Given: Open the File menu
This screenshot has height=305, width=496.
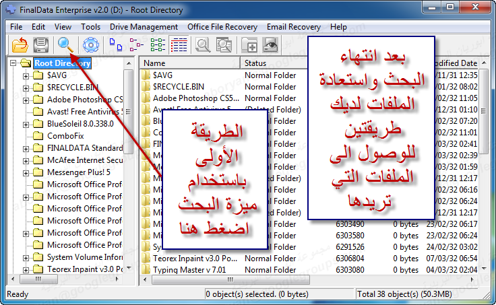Looking at the screenshot, I should pos(16,27).
